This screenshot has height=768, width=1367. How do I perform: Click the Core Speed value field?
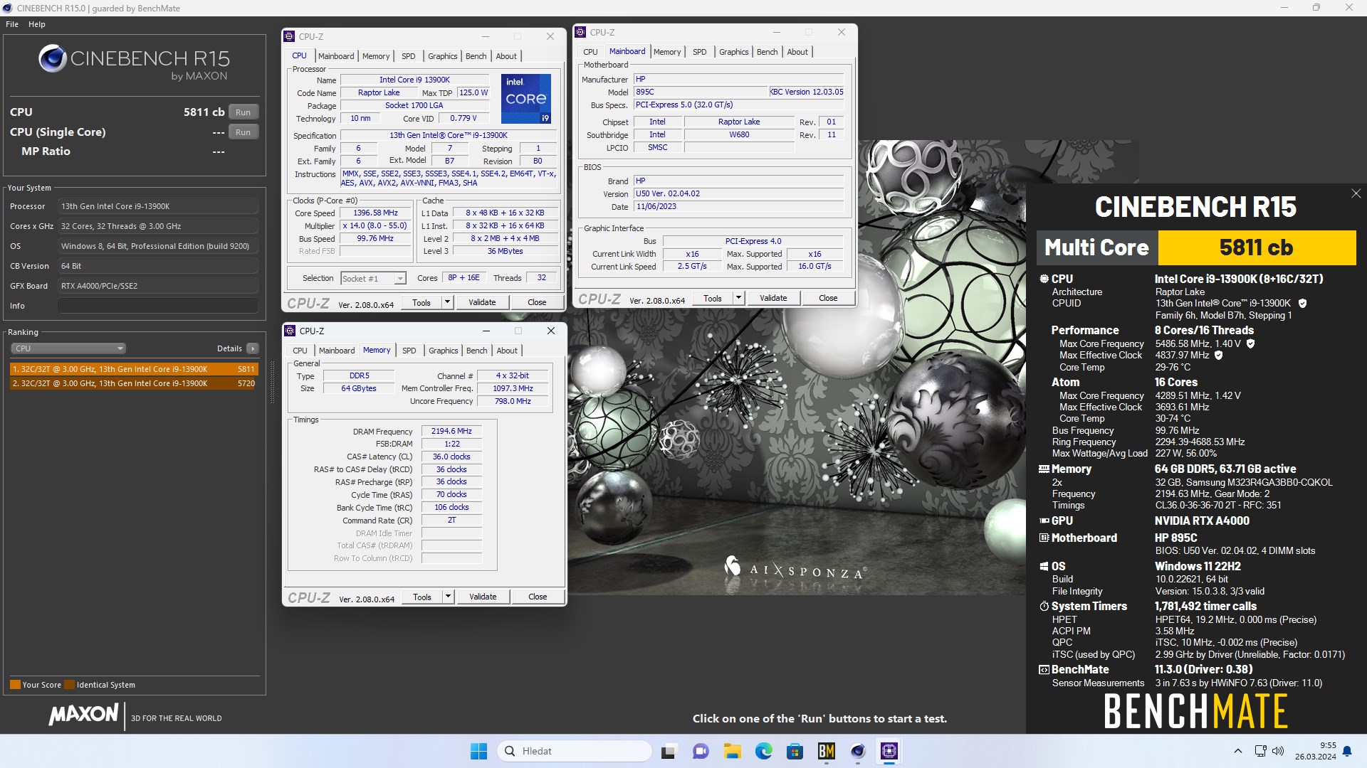point(375,213)
